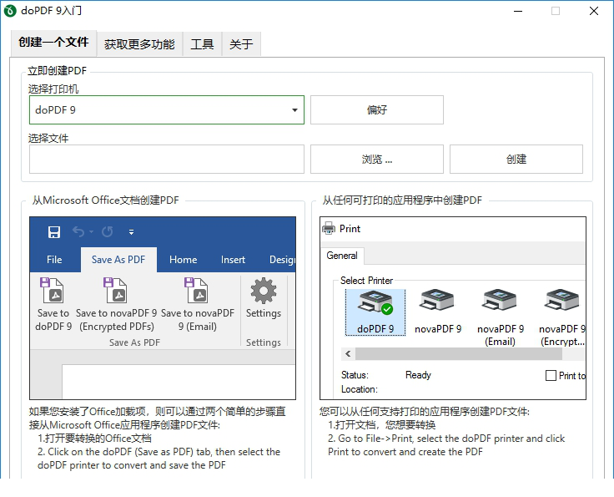Viewport: 614px width, 497px height.
Task: Select the novaPDF 9 (Email) printer icon
Action: point(501,303)
